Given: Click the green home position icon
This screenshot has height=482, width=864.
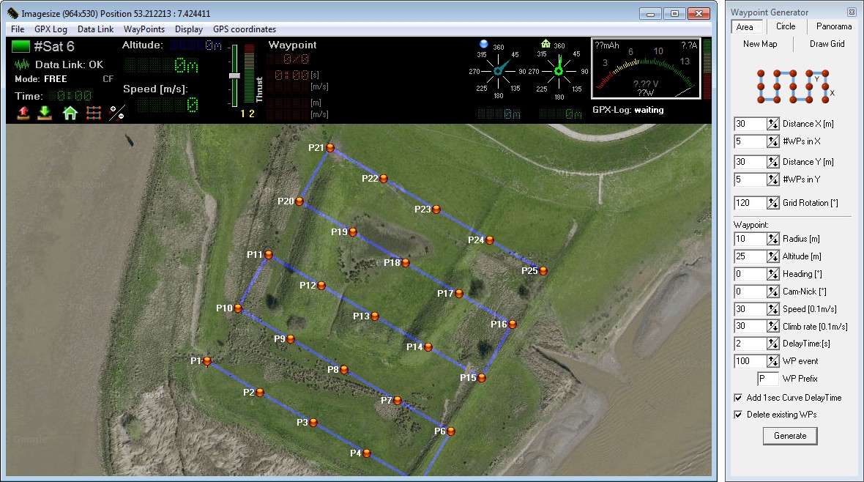Looking at the screenshot, I should 70,113.
